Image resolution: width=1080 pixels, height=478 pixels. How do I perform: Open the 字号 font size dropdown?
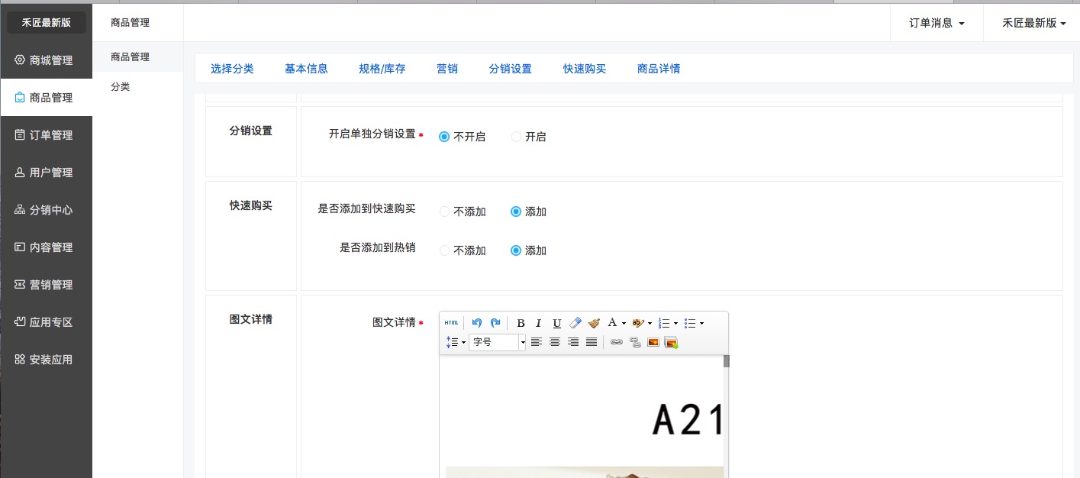click(x=498, y=342)
